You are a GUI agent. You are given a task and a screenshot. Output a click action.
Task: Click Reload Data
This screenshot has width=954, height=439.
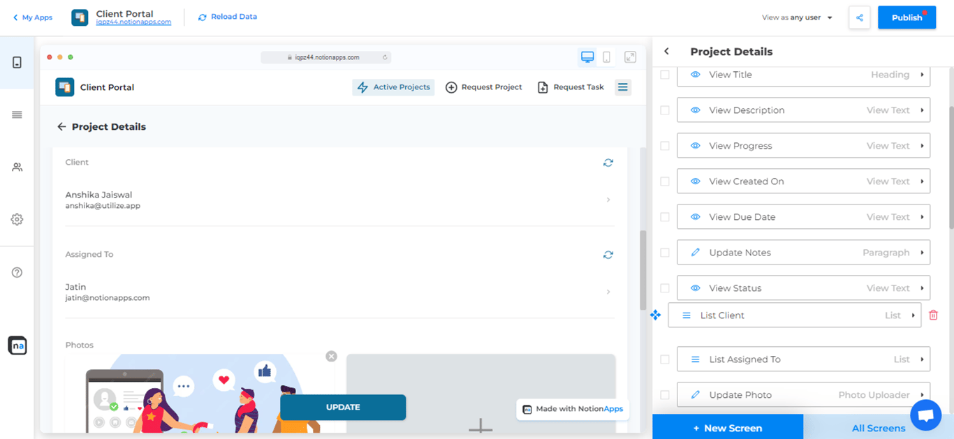(x=228, y=17)
